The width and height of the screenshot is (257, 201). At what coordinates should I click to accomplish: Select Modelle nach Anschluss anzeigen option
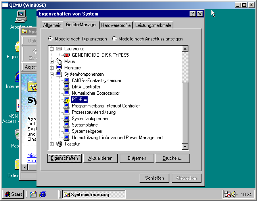point(115,39)
